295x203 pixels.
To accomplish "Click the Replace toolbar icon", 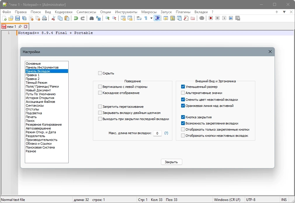I will pos(98,18).
